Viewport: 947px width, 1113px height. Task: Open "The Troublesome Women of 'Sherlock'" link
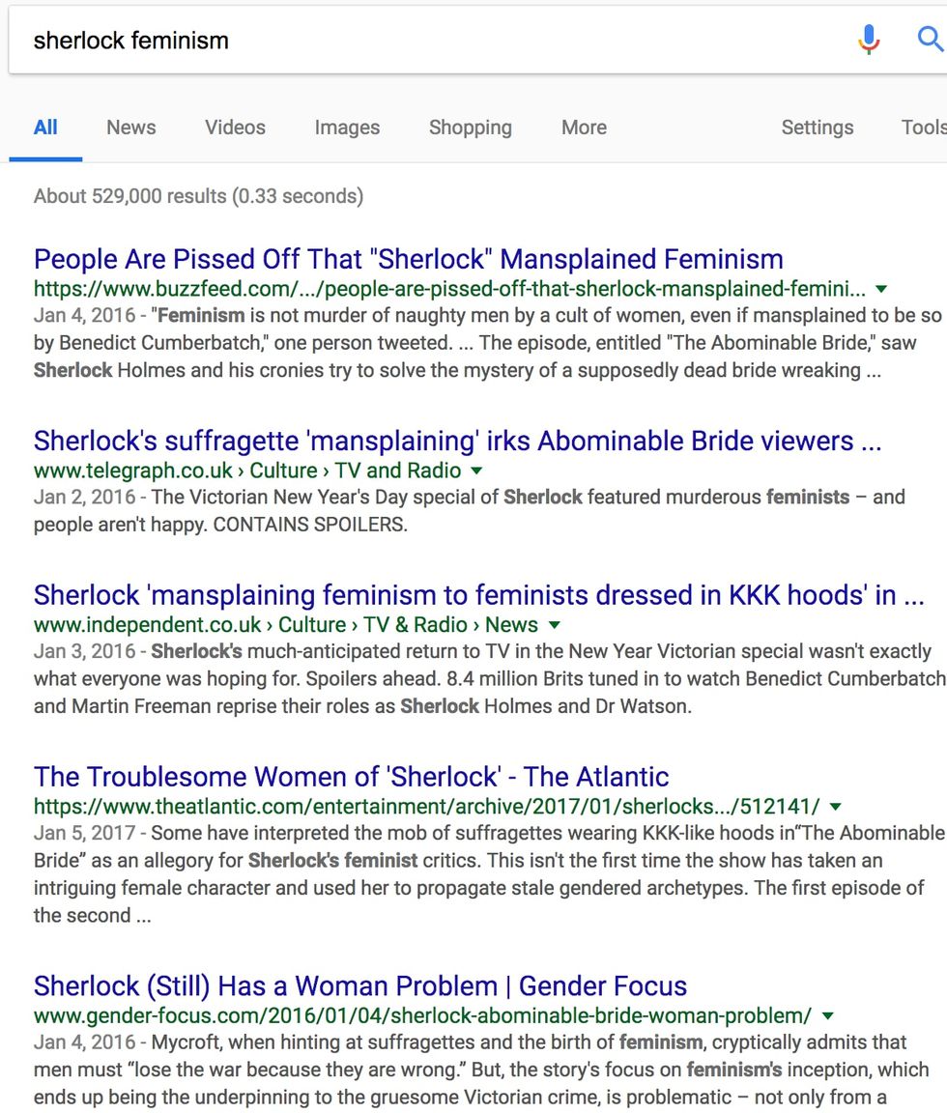[351, 777]
